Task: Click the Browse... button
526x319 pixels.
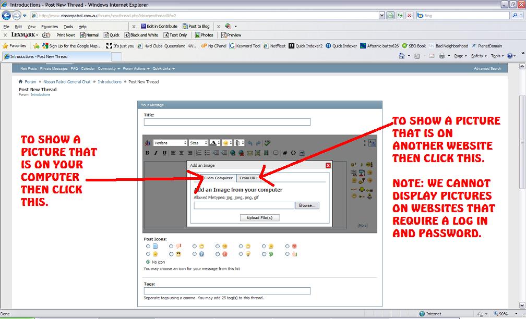Action: (x=307, y=205)
